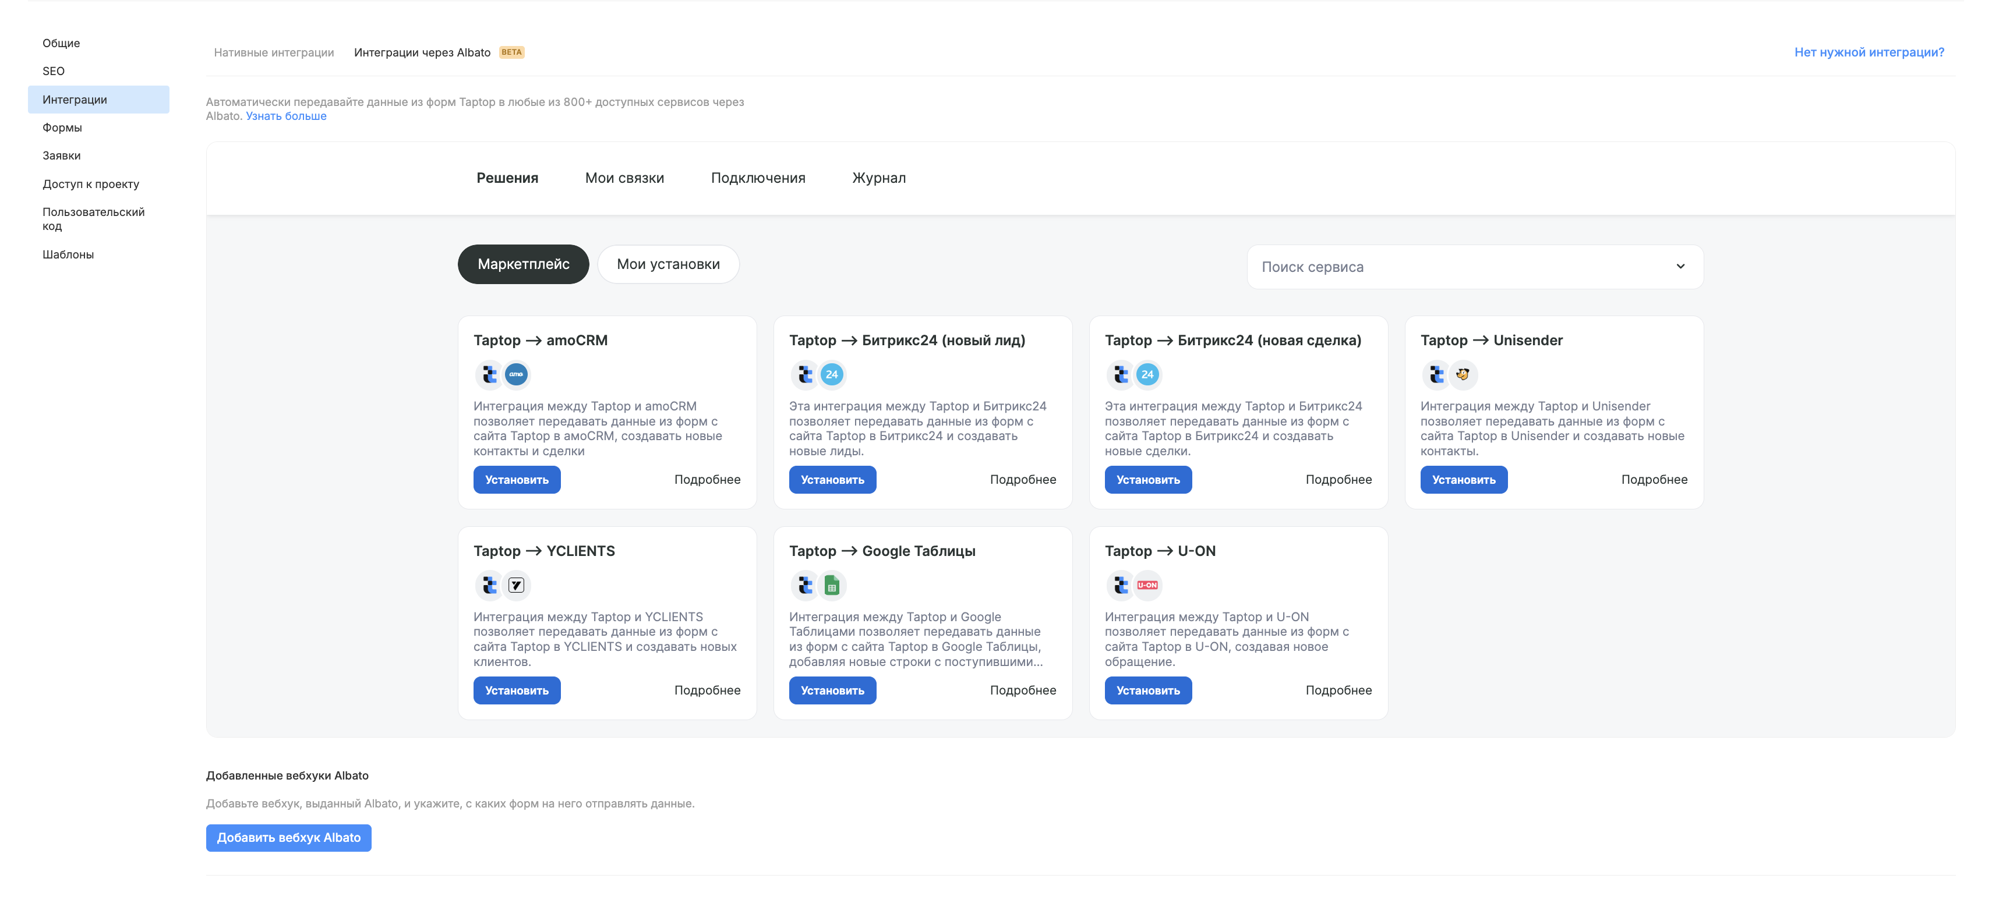
Task: Open Общие settings section
Action: (98, 43)
